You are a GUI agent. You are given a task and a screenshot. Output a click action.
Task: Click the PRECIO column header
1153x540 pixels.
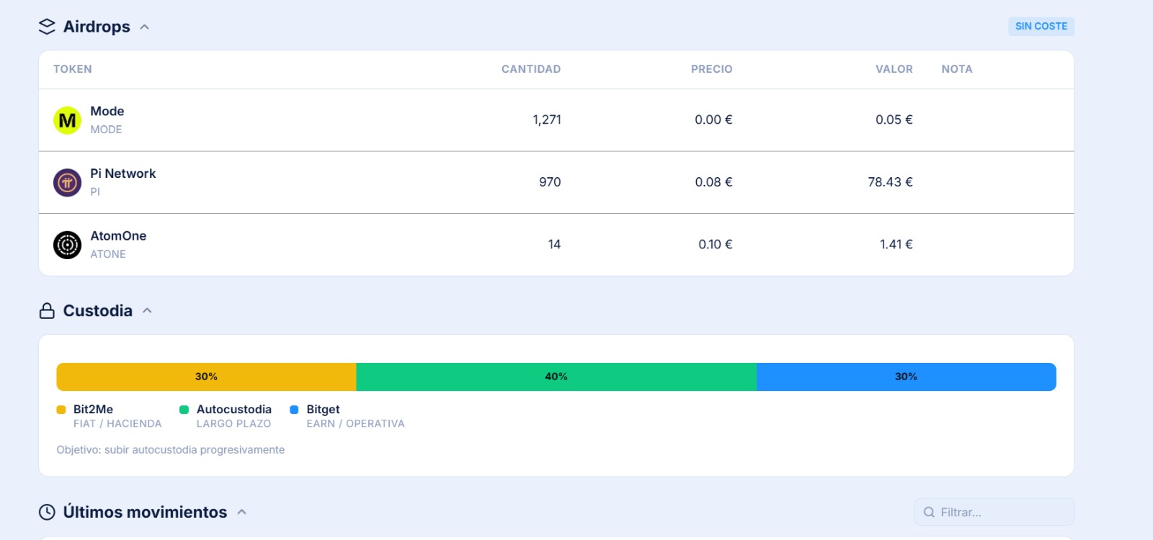[x=712, y=69]
